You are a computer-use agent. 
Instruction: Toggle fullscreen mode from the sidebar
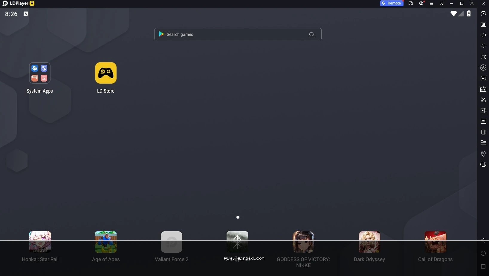point(483,57)
